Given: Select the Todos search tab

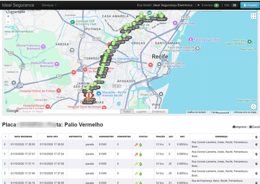Looking at the screenshot, I should [x=127, y=112].
